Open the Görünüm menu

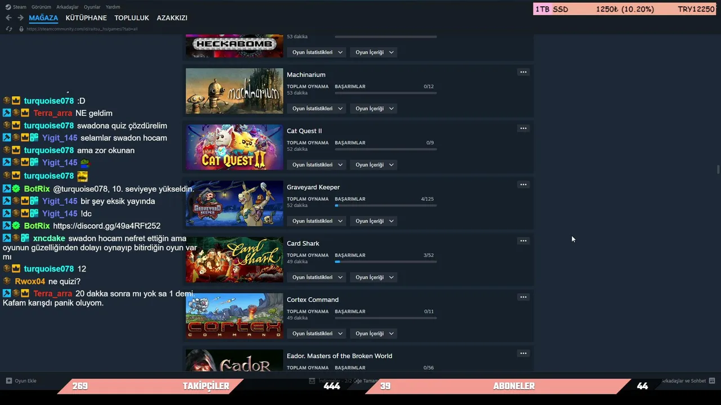tap(41, 7)
